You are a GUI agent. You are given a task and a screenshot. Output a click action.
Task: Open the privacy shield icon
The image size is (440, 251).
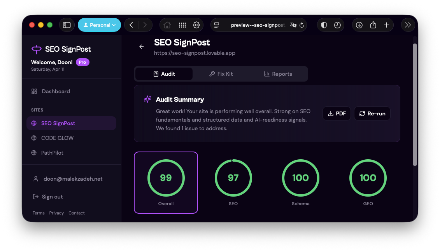pos(324,25)
